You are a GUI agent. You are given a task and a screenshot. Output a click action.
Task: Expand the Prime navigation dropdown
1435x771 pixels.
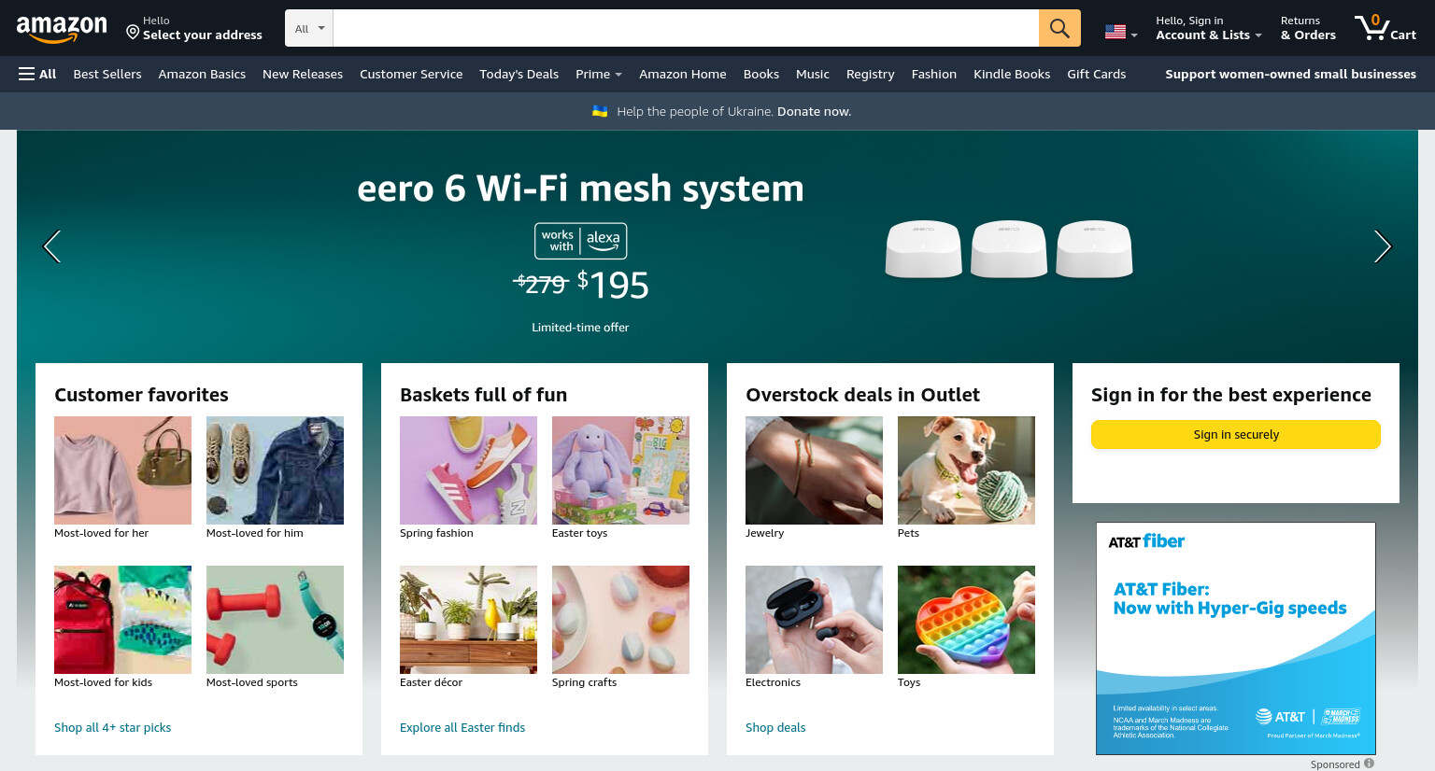coord(599,74)
